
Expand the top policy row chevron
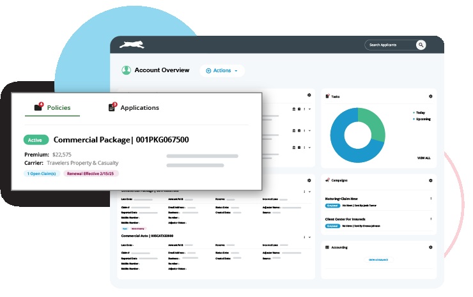click(x=309, y=109)
